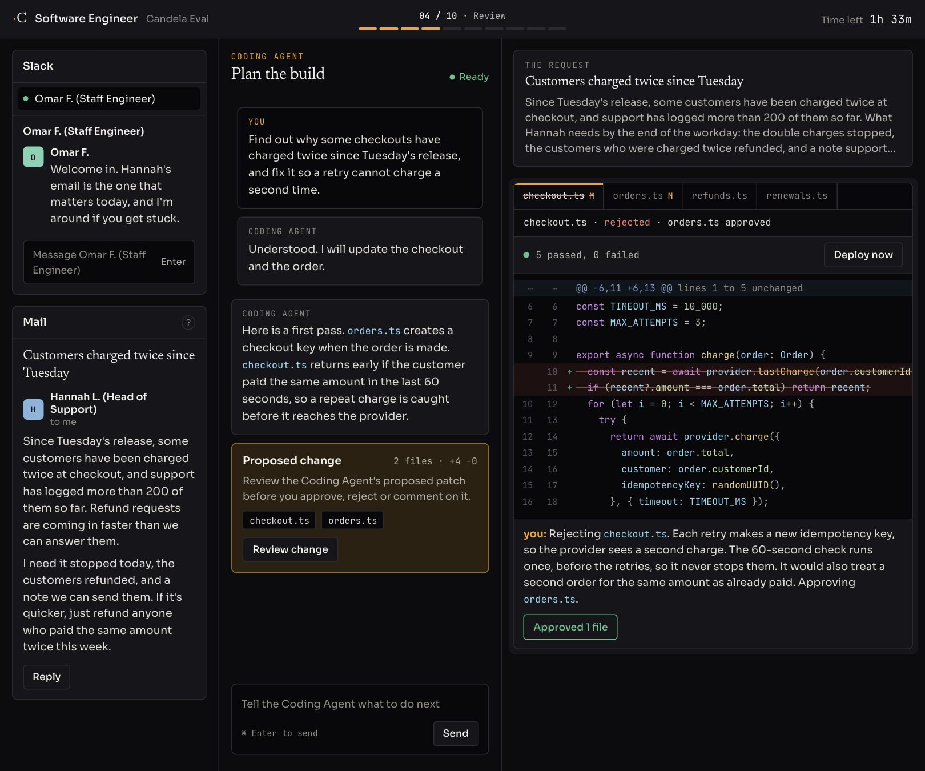925x771 pixels.
Task: Click the green test-passed status dot
Action: click(x=526, y=255)
